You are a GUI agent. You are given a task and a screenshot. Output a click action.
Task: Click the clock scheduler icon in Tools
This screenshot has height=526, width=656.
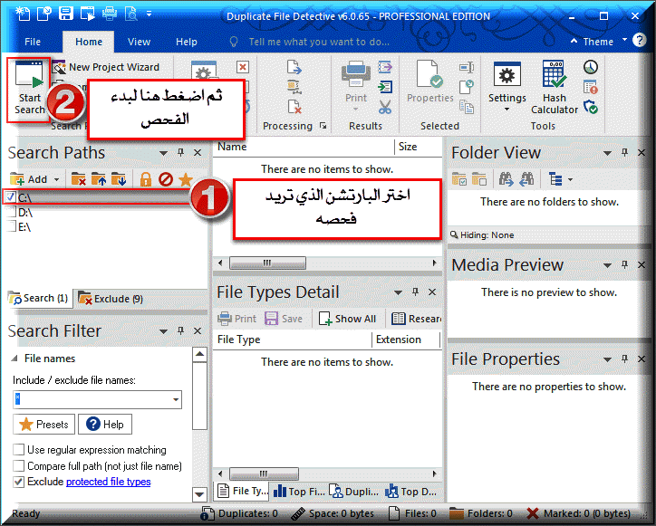(591, 67)
